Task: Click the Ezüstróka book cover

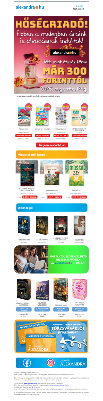Action: [79, 225]
